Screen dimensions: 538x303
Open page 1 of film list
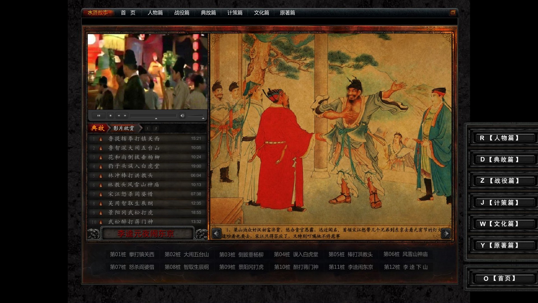pos(147,128)
